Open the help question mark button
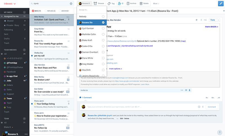This screenshot has height=136, width=225. 220,132
